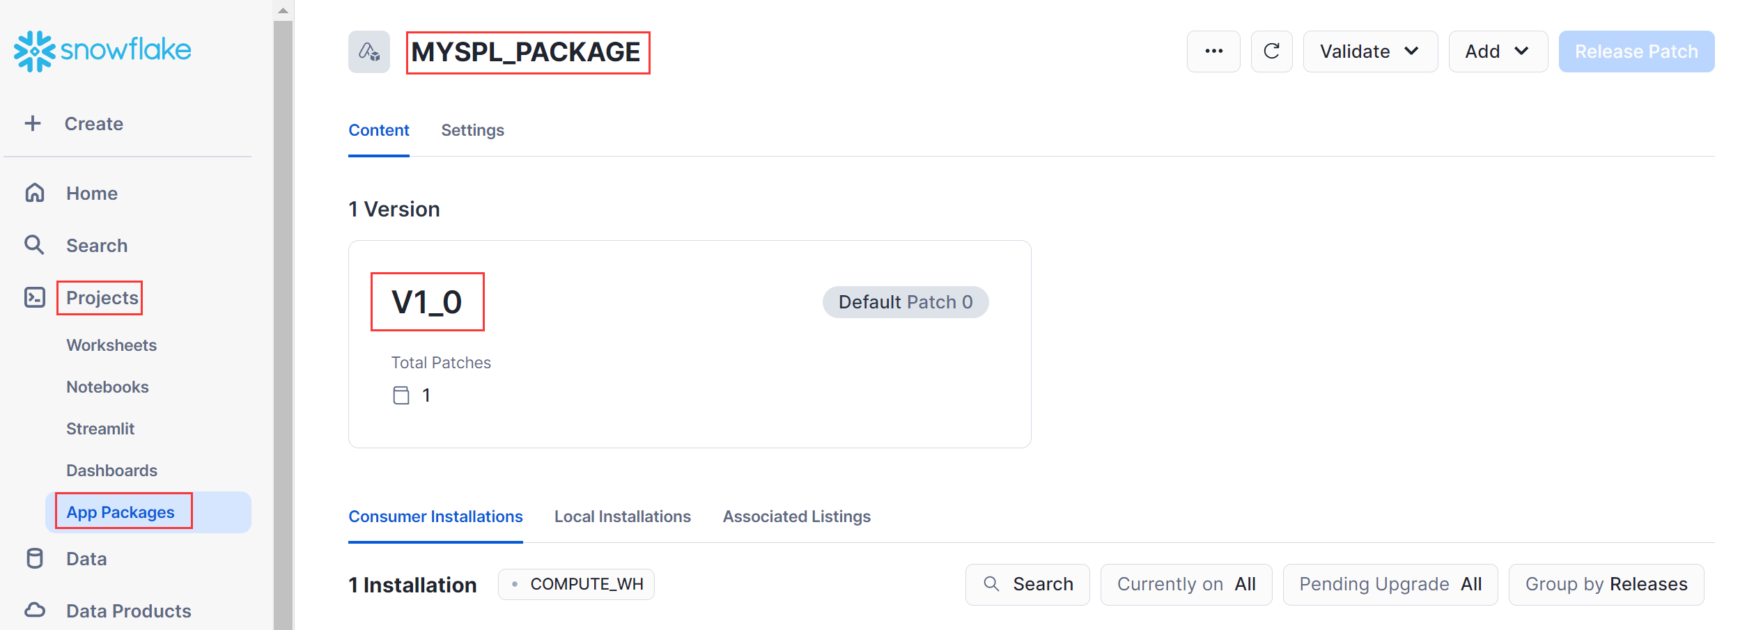Viewport: 1747px width, 630px height.
Task: Open the three-dots more options menu
Action: tap(1213, 52)
